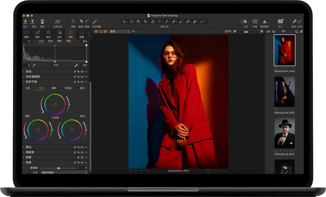Click the 自动调整 magic wand icon
The width and height of the screenshot is (326, 197).
click(x=95, y=21)
